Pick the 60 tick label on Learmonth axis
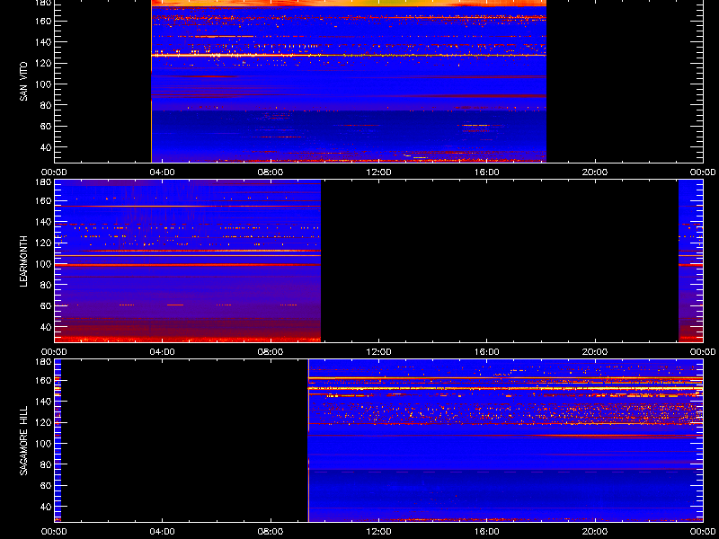The width and height of the screenshot is (719, 539). 48,306
